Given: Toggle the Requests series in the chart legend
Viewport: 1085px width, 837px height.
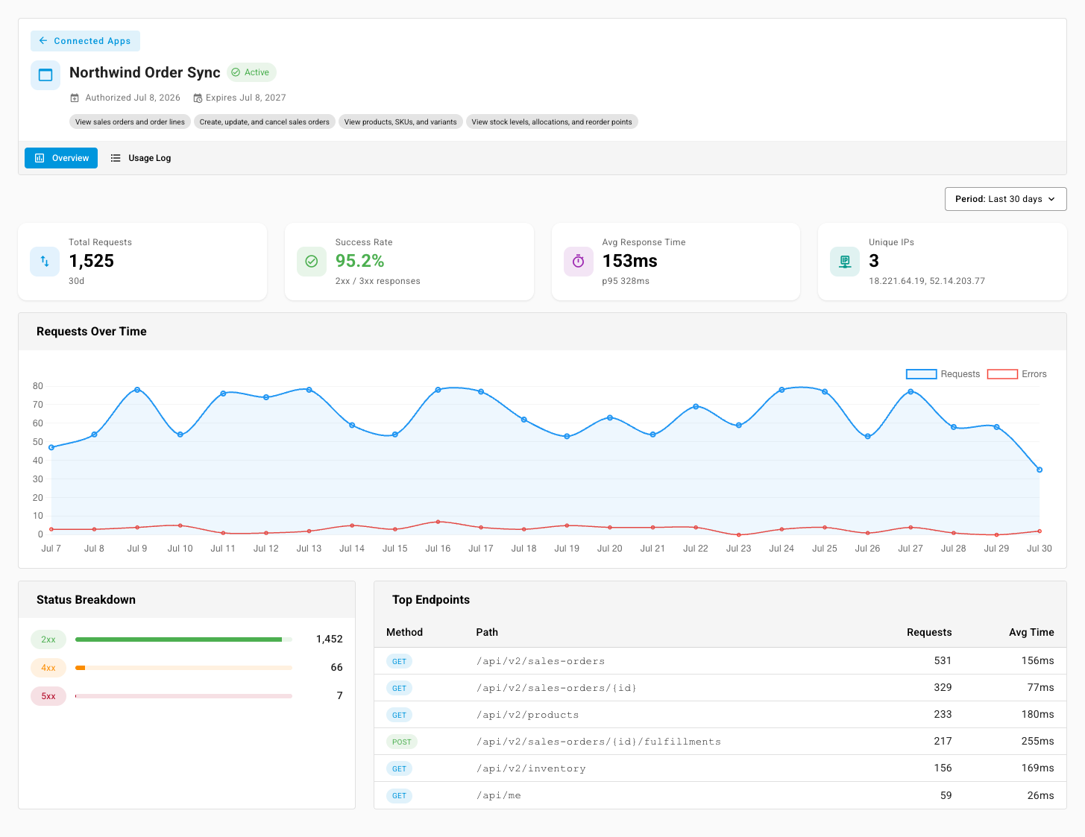Looking at the screenshot, I should pyautogui.click(x=943, y=374).
